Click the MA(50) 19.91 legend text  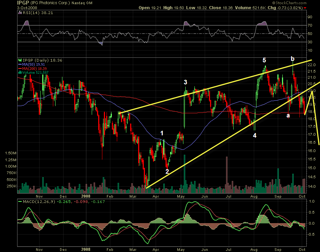point(33,65)
